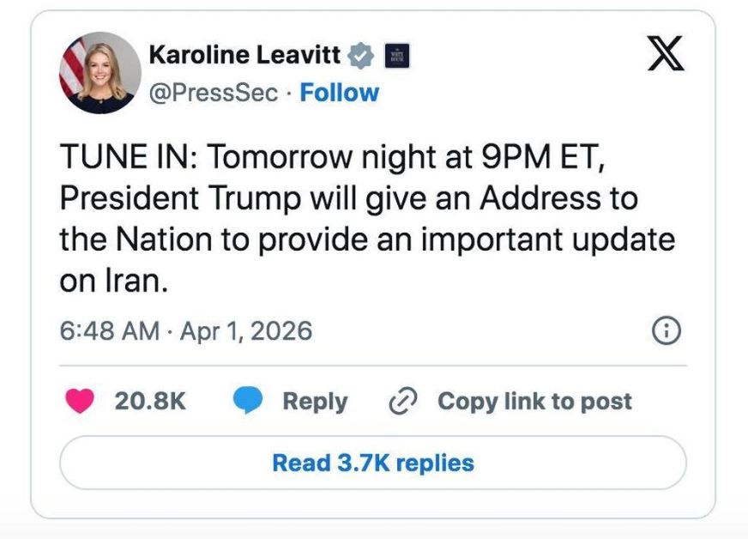Screen dimensions: 748x539
Task: Open Karoline Leavitt's profile photo
Action: point(100,73)
